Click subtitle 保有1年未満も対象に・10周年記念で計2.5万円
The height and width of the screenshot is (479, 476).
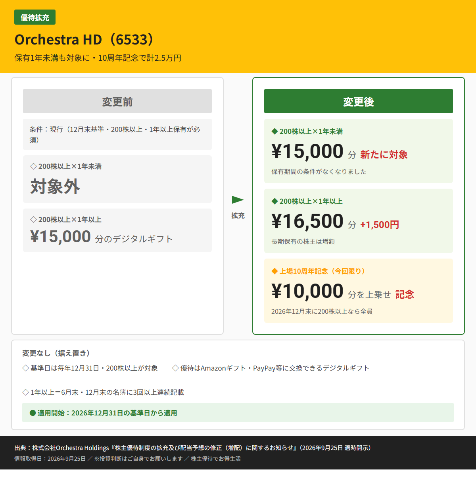(98, 58)
